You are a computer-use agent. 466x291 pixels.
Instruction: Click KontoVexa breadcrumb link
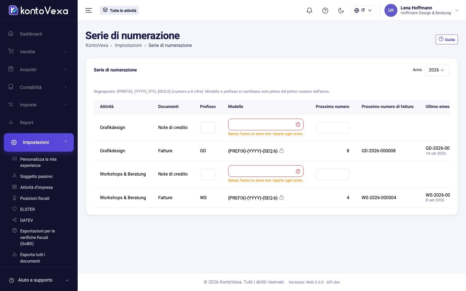click(x=97, y=45)
